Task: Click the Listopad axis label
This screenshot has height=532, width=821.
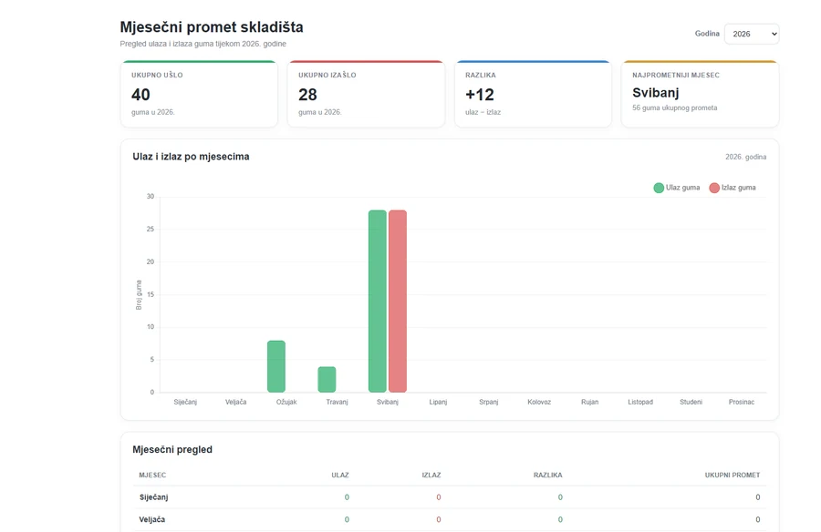Action: click(x=640, y=402)
